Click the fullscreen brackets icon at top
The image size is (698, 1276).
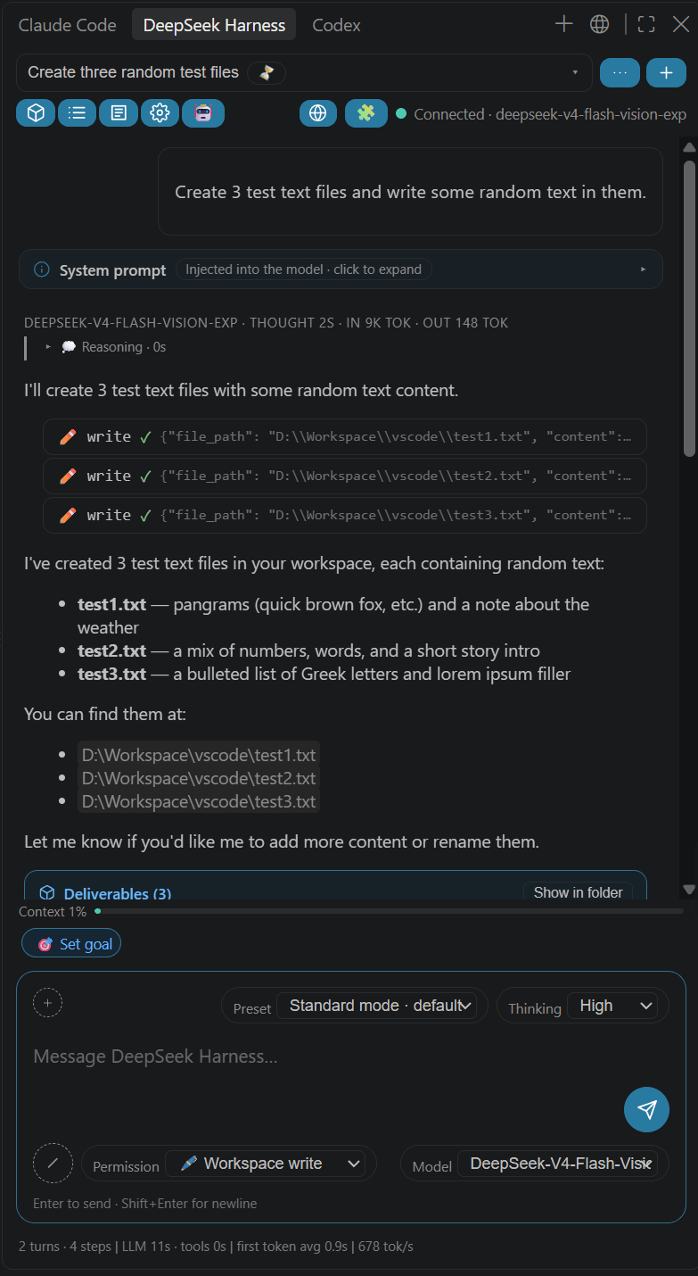[646, 25]
